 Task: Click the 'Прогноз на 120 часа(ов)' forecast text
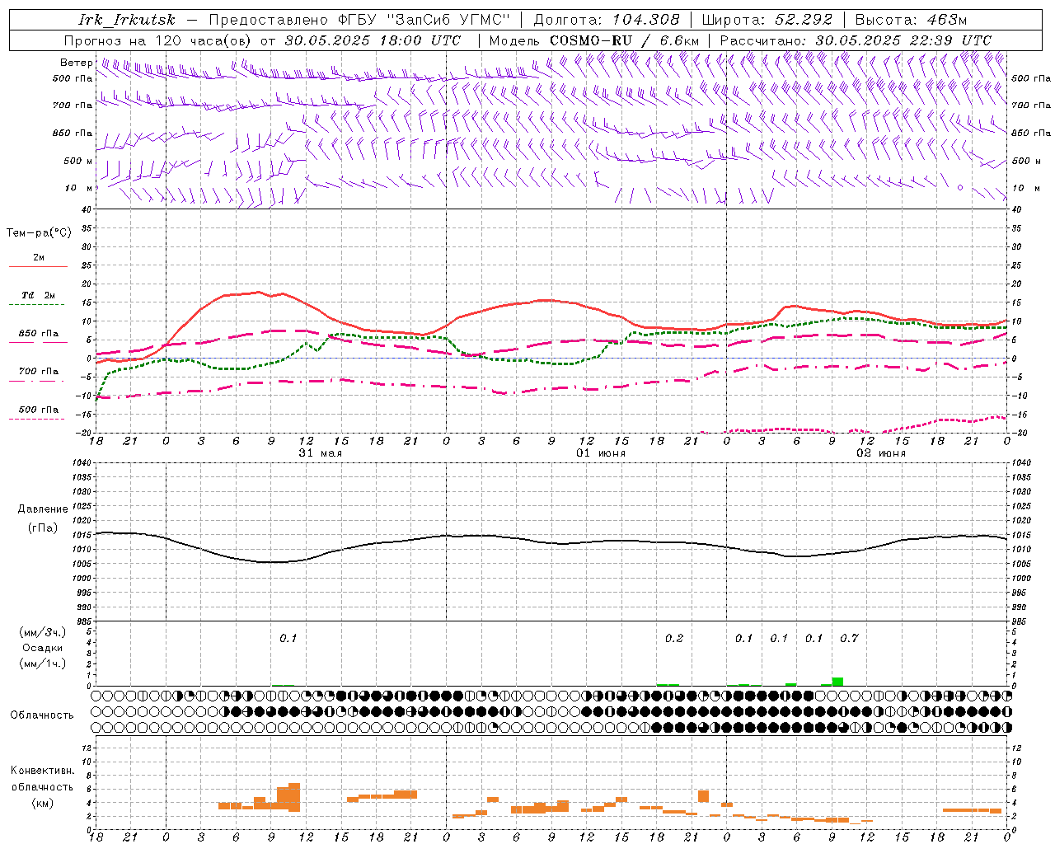[159, 40]
